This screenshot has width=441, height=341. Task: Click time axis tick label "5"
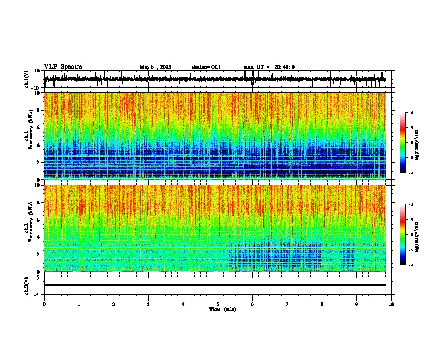[218, 304]
